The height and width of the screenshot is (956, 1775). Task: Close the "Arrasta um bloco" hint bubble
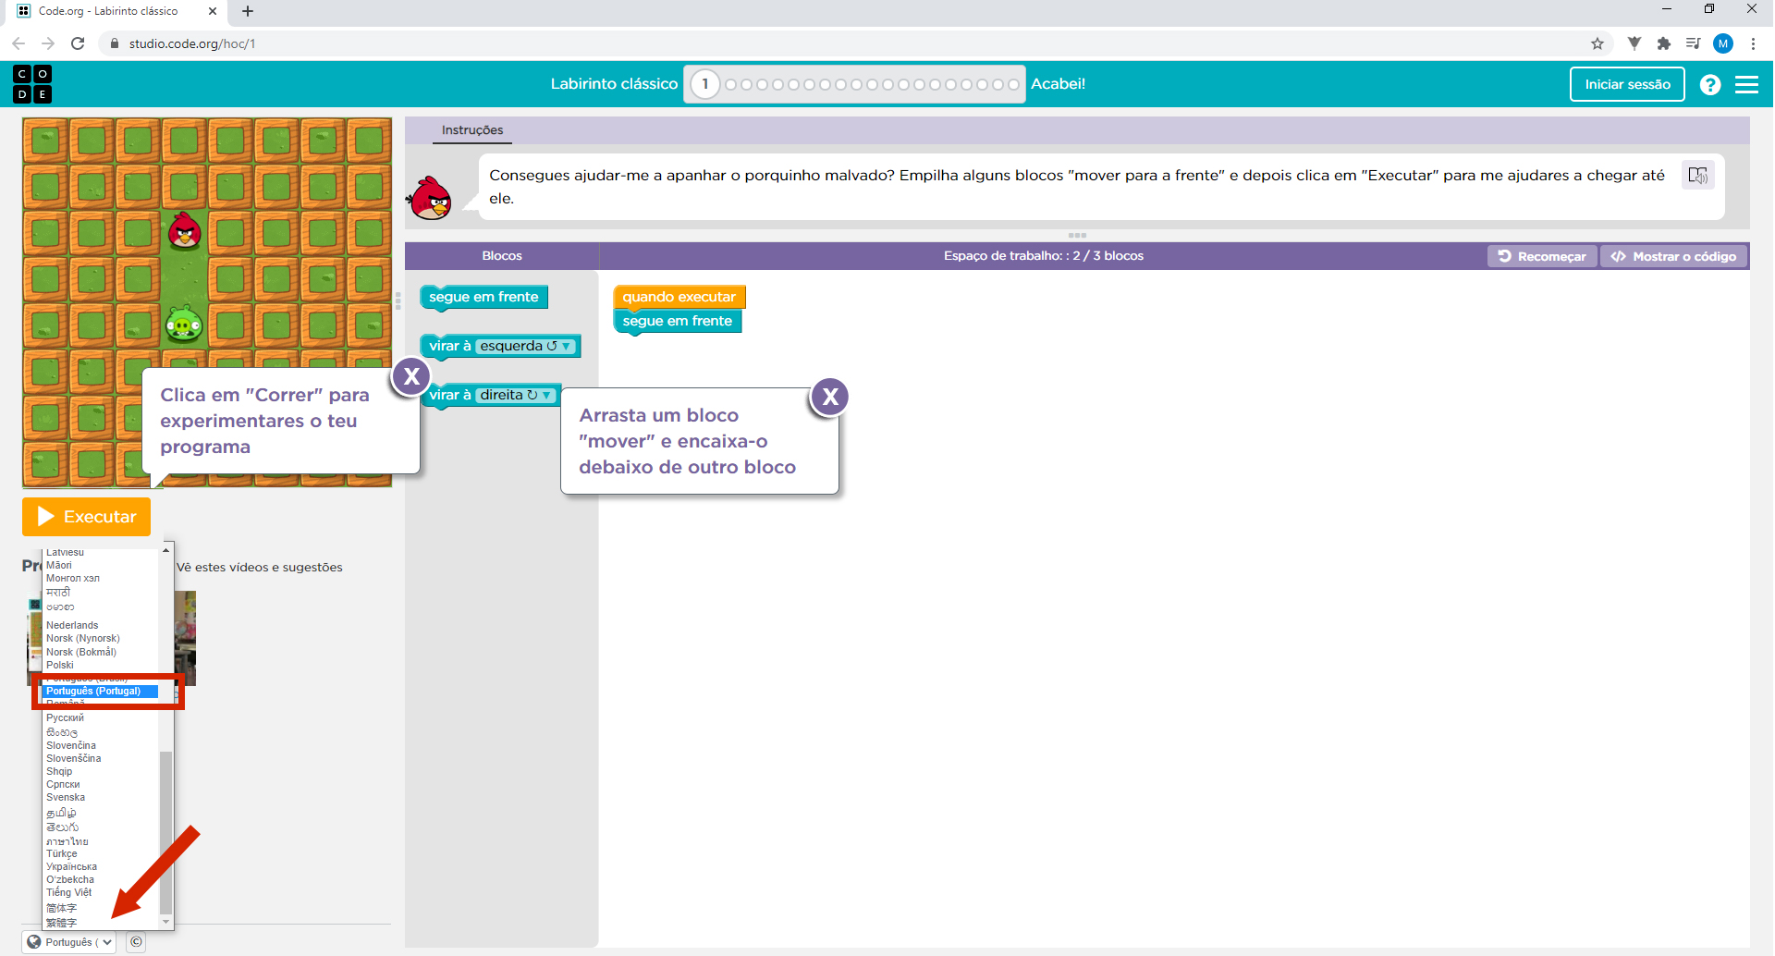(x=830, y=398)
